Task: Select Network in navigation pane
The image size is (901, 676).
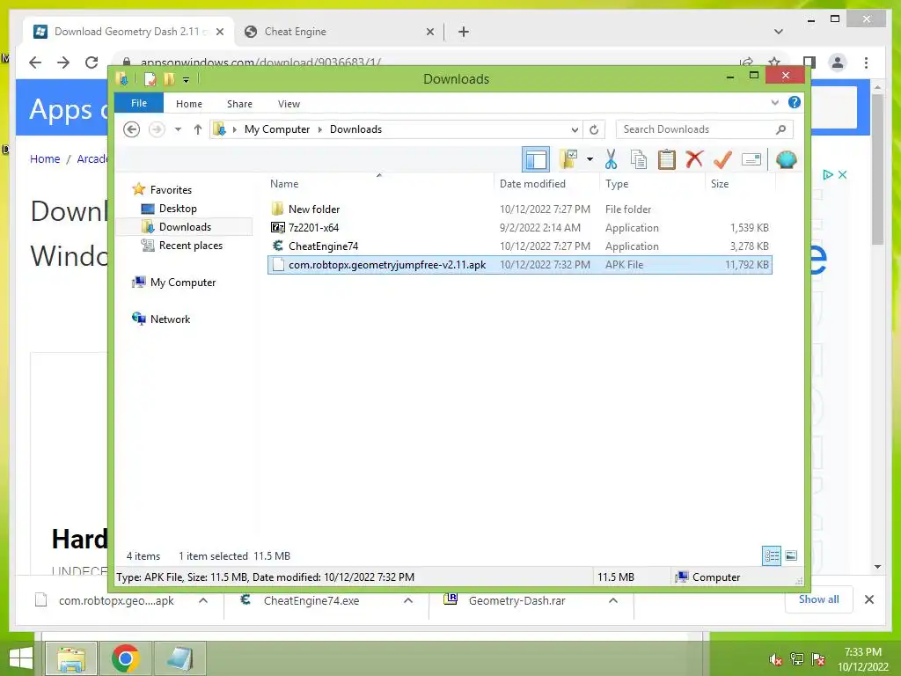Action: [x=170, y=319]
